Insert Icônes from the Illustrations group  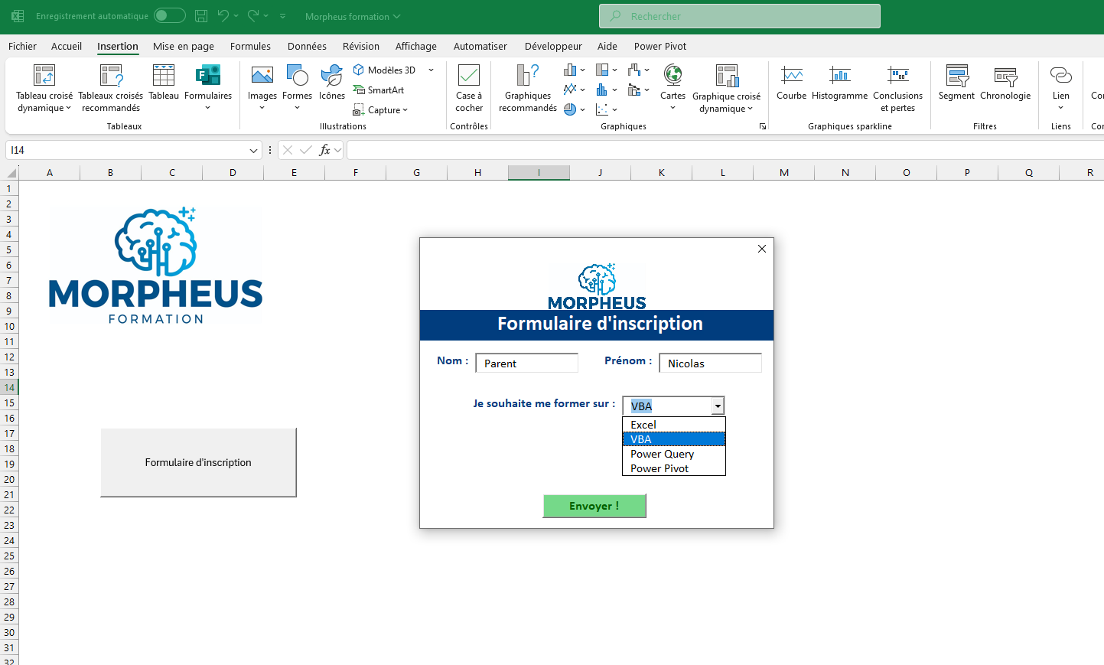click(331, 84)
